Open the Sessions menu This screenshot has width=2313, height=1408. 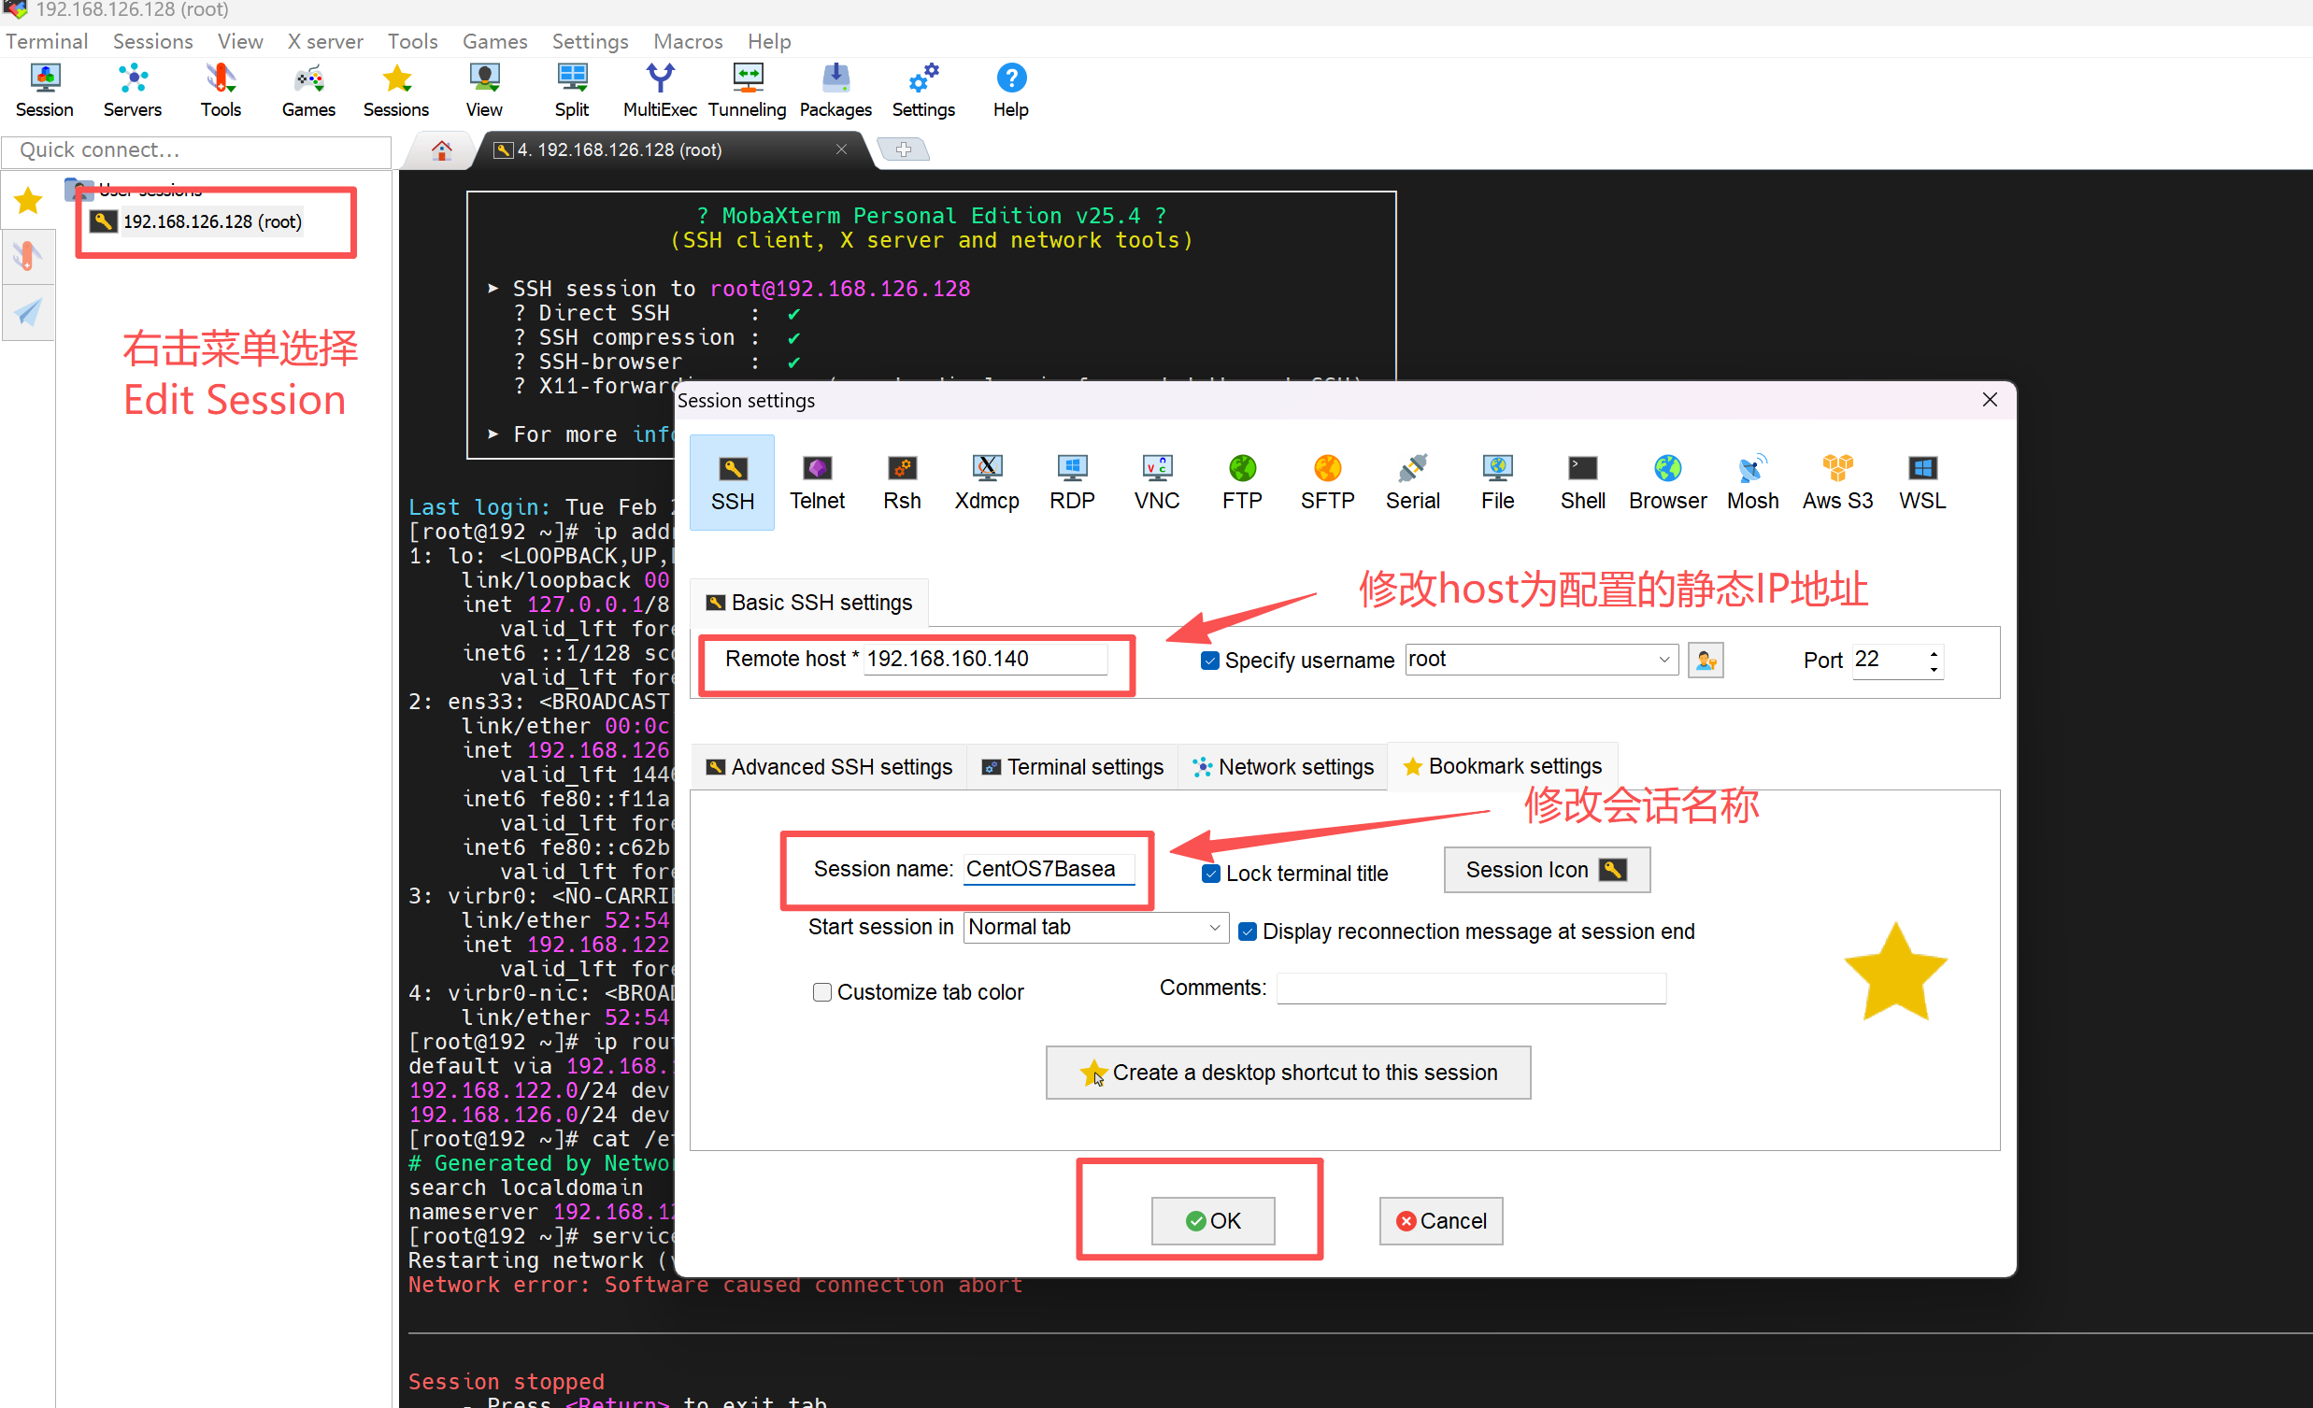[x=153, y=41]
